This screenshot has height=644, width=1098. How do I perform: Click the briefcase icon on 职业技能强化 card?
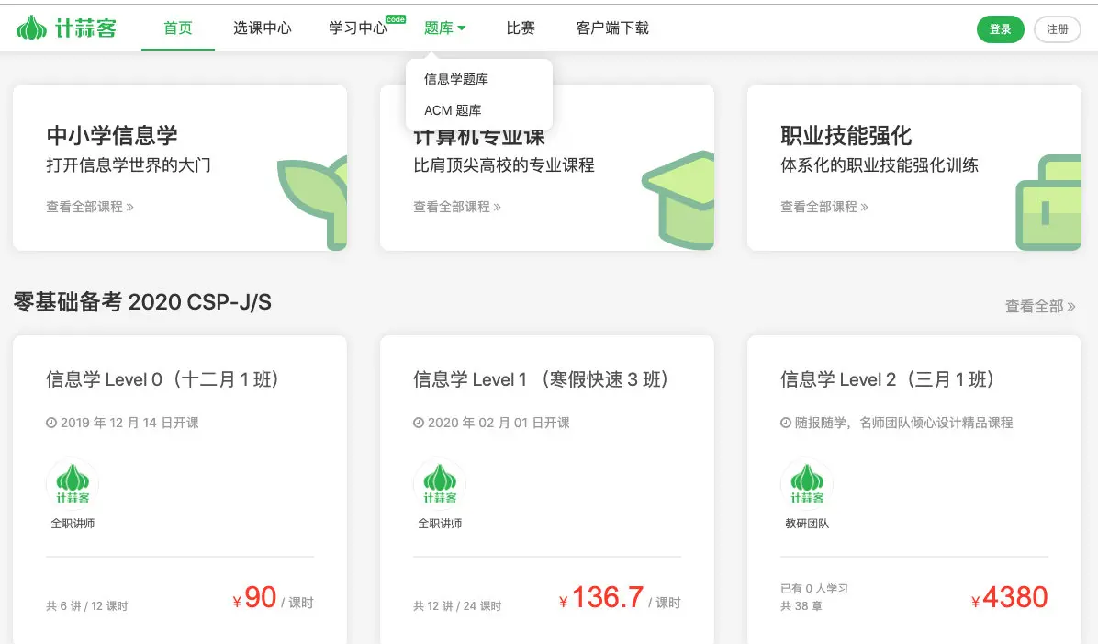[x=1048, y=202]
